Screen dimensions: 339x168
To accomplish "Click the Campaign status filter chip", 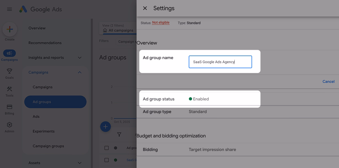I will click(126, 41).
